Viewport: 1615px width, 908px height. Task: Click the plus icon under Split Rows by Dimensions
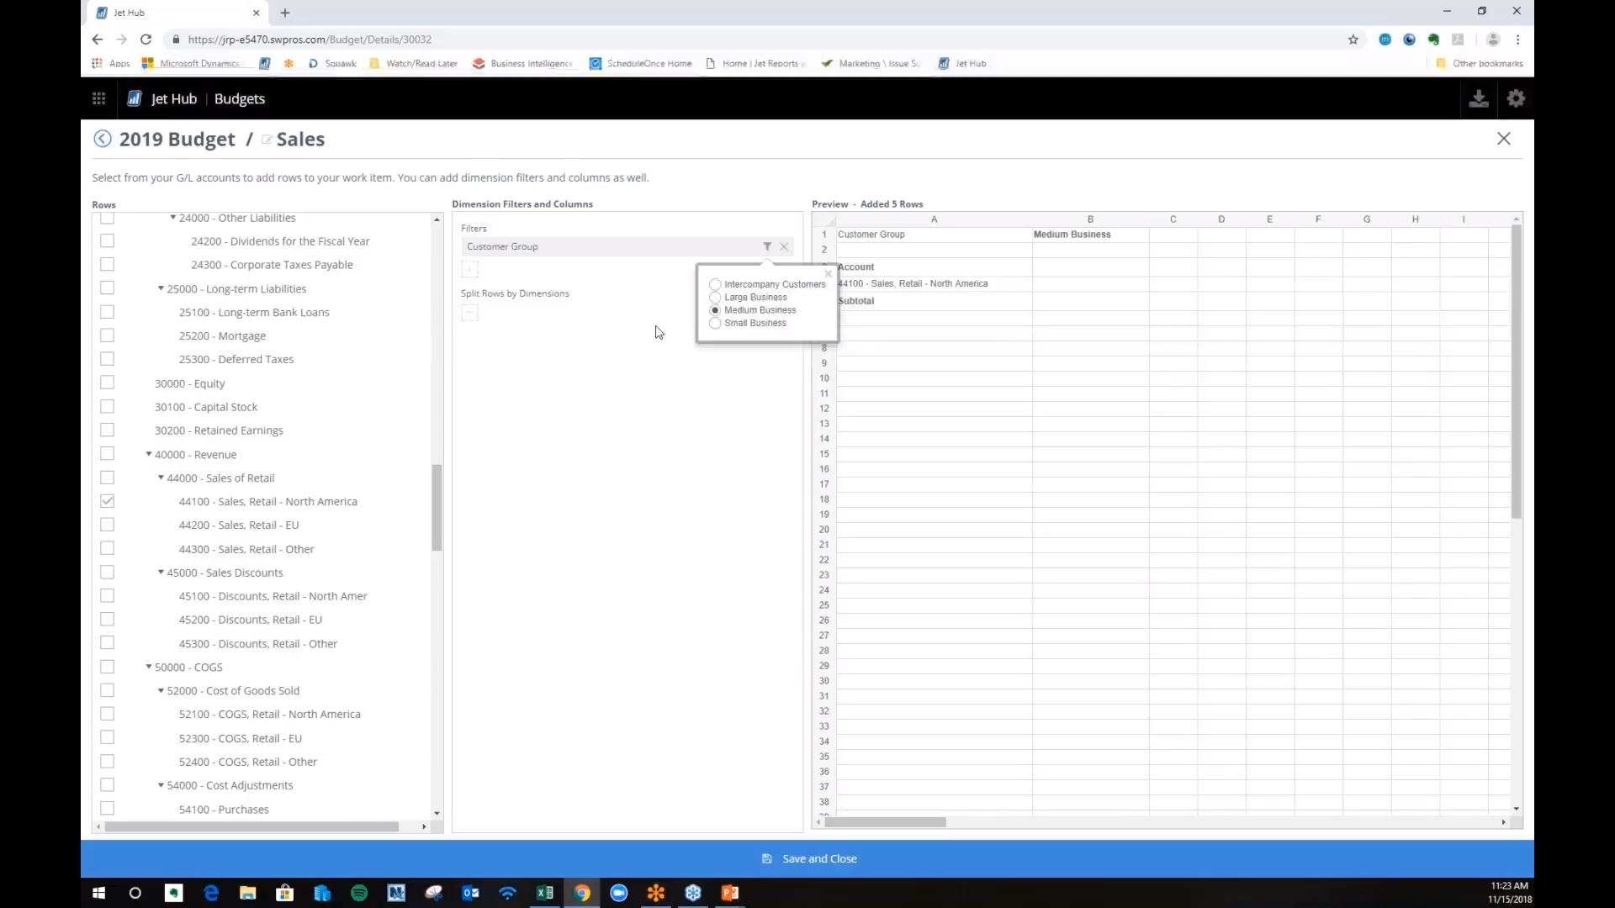[470, 313]
